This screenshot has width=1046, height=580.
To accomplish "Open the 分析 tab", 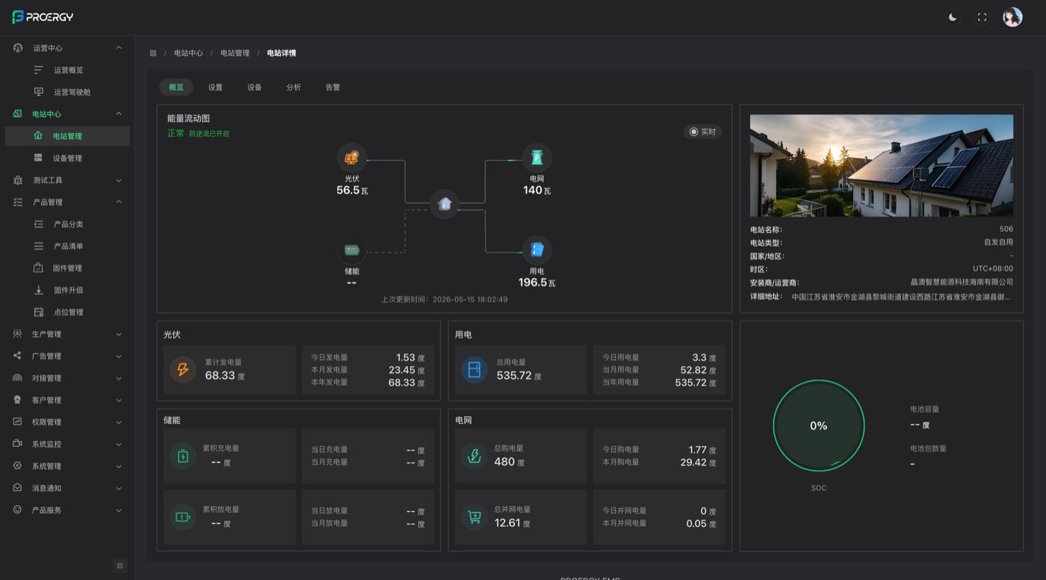I will pos(294,87).
